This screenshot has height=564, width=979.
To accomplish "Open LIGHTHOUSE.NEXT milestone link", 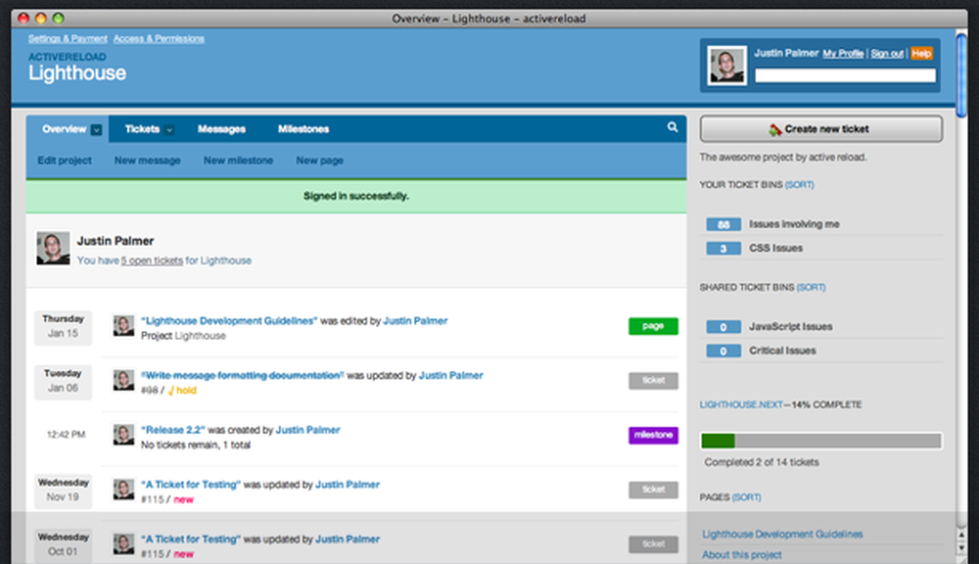I will 741,404.
